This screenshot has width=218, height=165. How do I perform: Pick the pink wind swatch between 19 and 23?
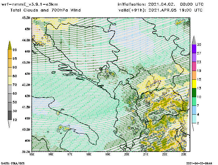[x=194, y=66]
